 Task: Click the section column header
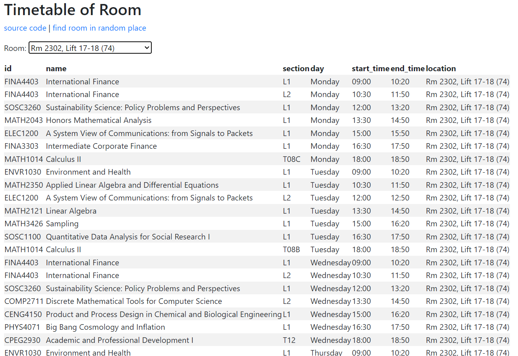(296, 68)
